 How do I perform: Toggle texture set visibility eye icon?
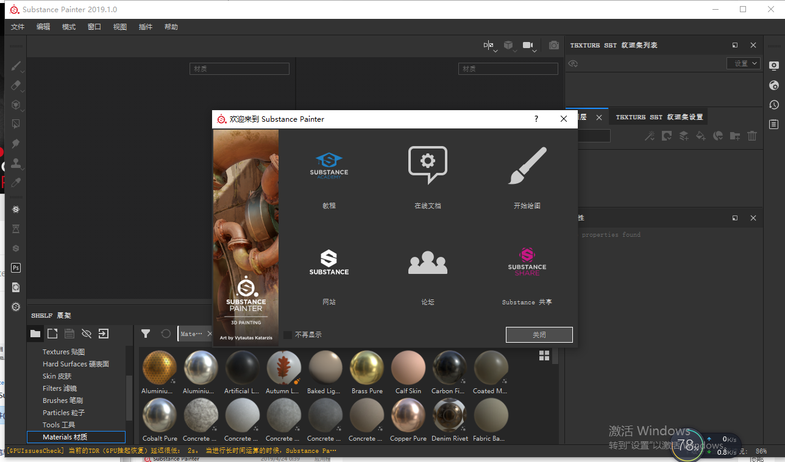[x=573, y=63]
